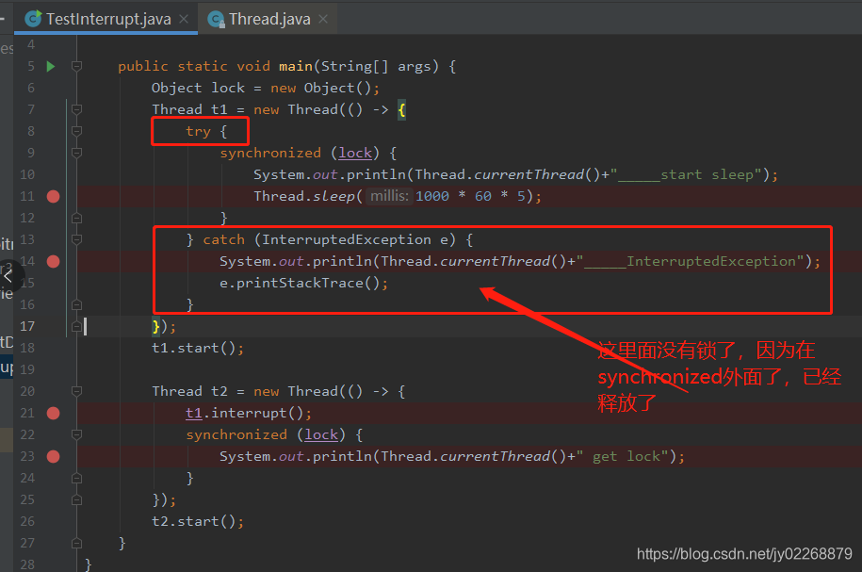Collapse main method fold on line 5
The height and width of the screenshot is (572, 862).
[77, 67]
